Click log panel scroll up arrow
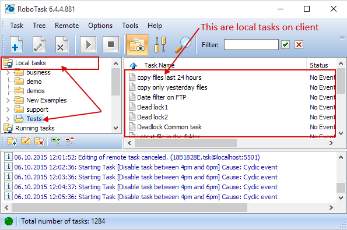Viewport: 347px width, 230px height. click(341, 157)
